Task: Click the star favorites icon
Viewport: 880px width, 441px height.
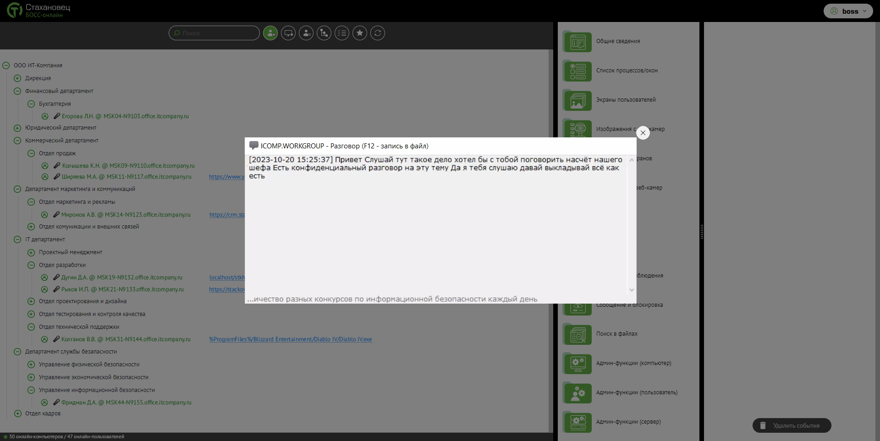Action: (x=360, y=33)
